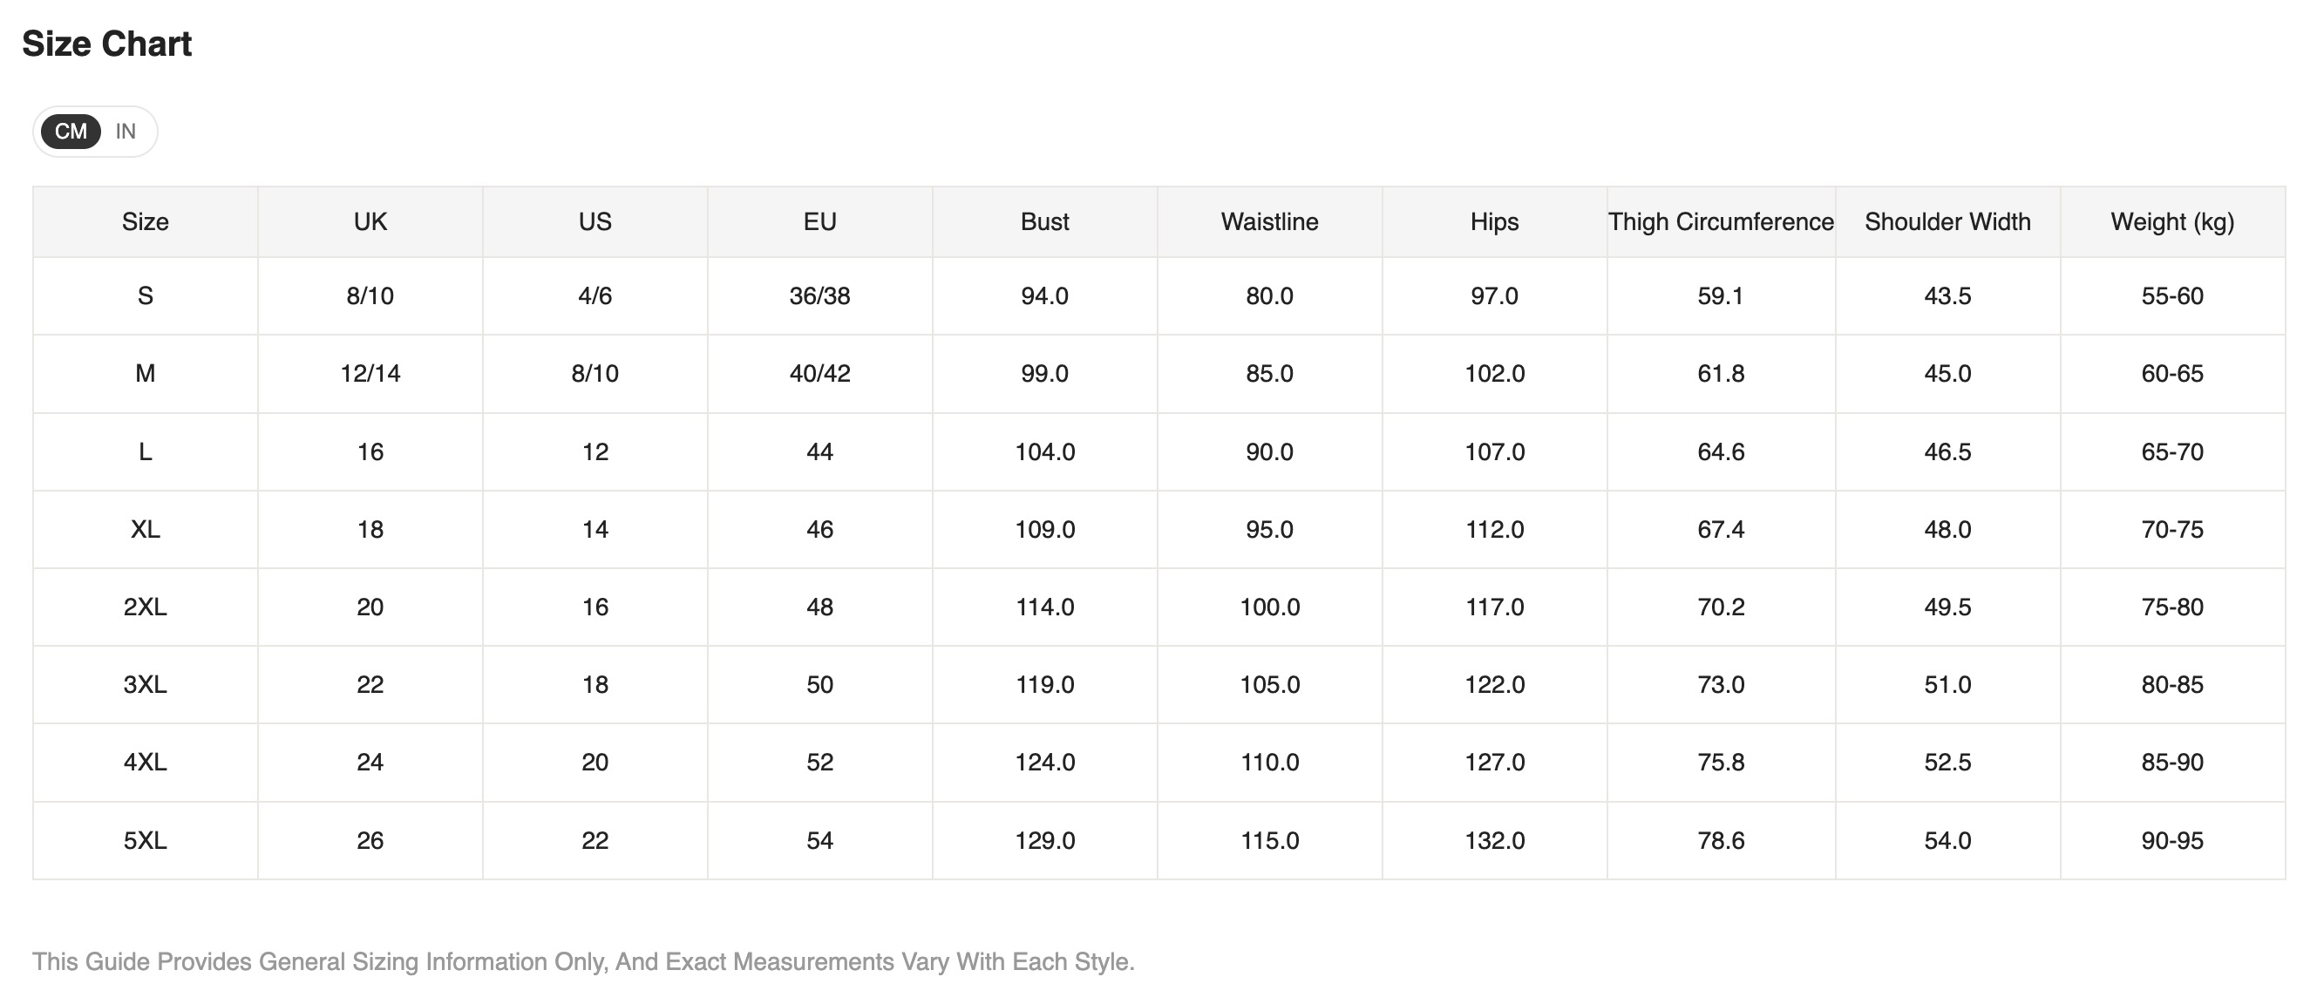Click the Size column header
2317x1004 pixels.
146,221
